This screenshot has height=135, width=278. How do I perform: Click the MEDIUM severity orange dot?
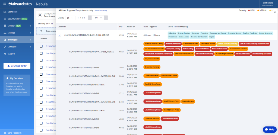pos(258,11)
